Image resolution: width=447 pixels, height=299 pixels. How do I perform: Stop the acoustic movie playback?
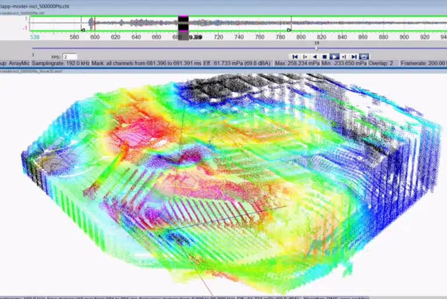coord(325,56)
